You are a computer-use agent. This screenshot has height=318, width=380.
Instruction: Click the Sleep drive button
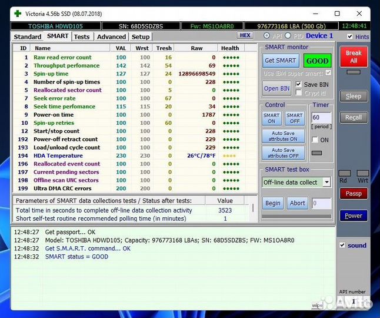353,96
